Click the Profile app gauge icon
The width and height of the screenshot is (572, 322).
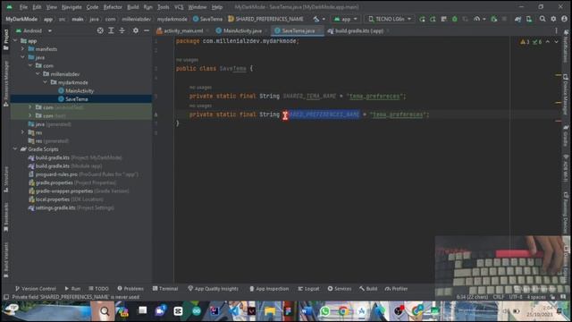476,19
